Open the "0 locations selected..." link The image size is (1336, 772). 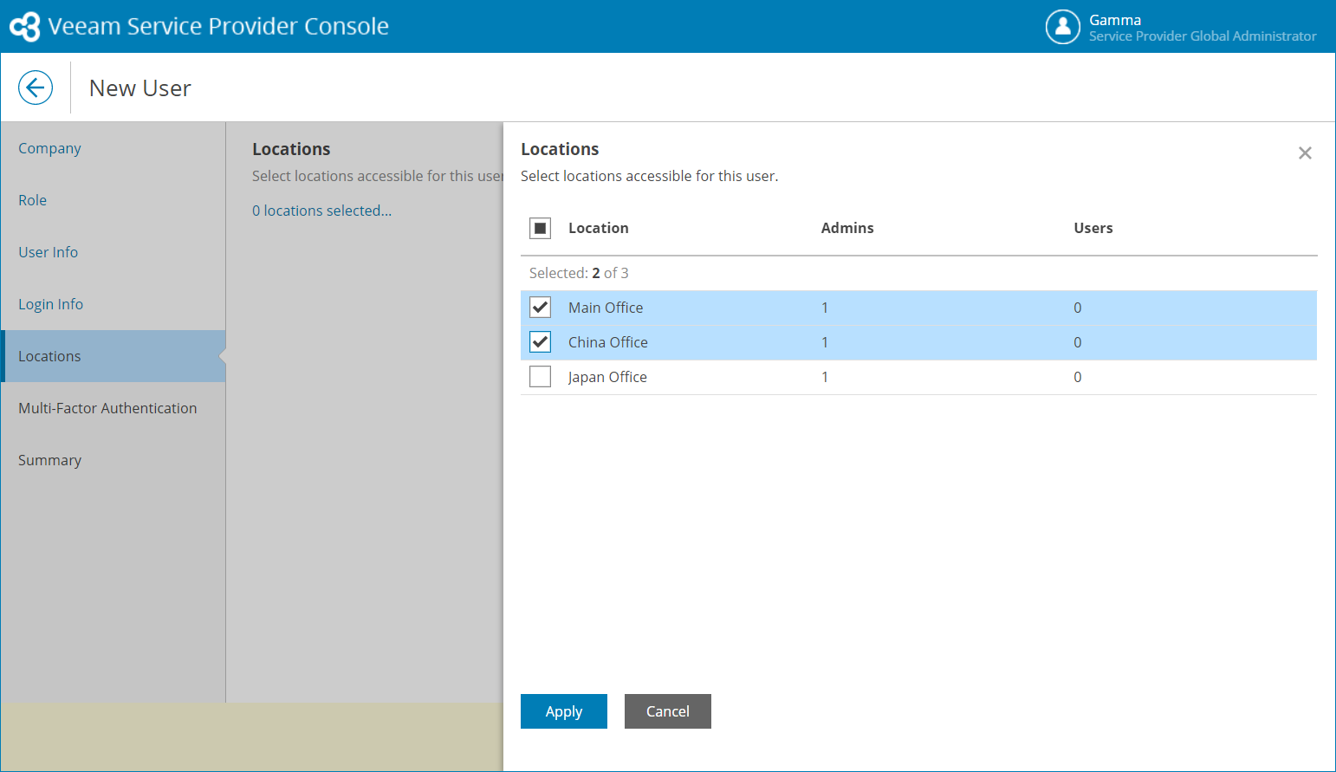click(x=321, y=211)
